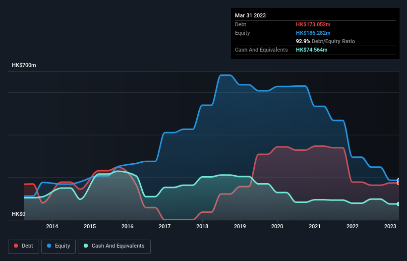
Task: Select the blue Equity endpoint marker
Action: pos(399,180)
